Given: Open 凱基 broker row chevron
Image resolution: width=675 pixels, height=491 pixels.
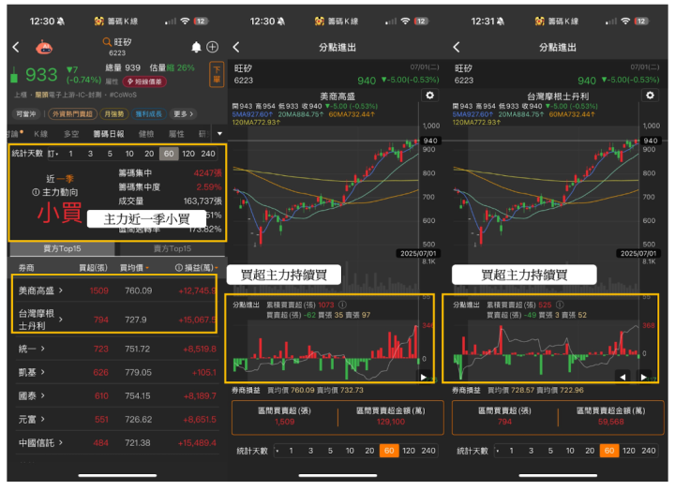Looking at the screenshot, I should pos(42,372).
